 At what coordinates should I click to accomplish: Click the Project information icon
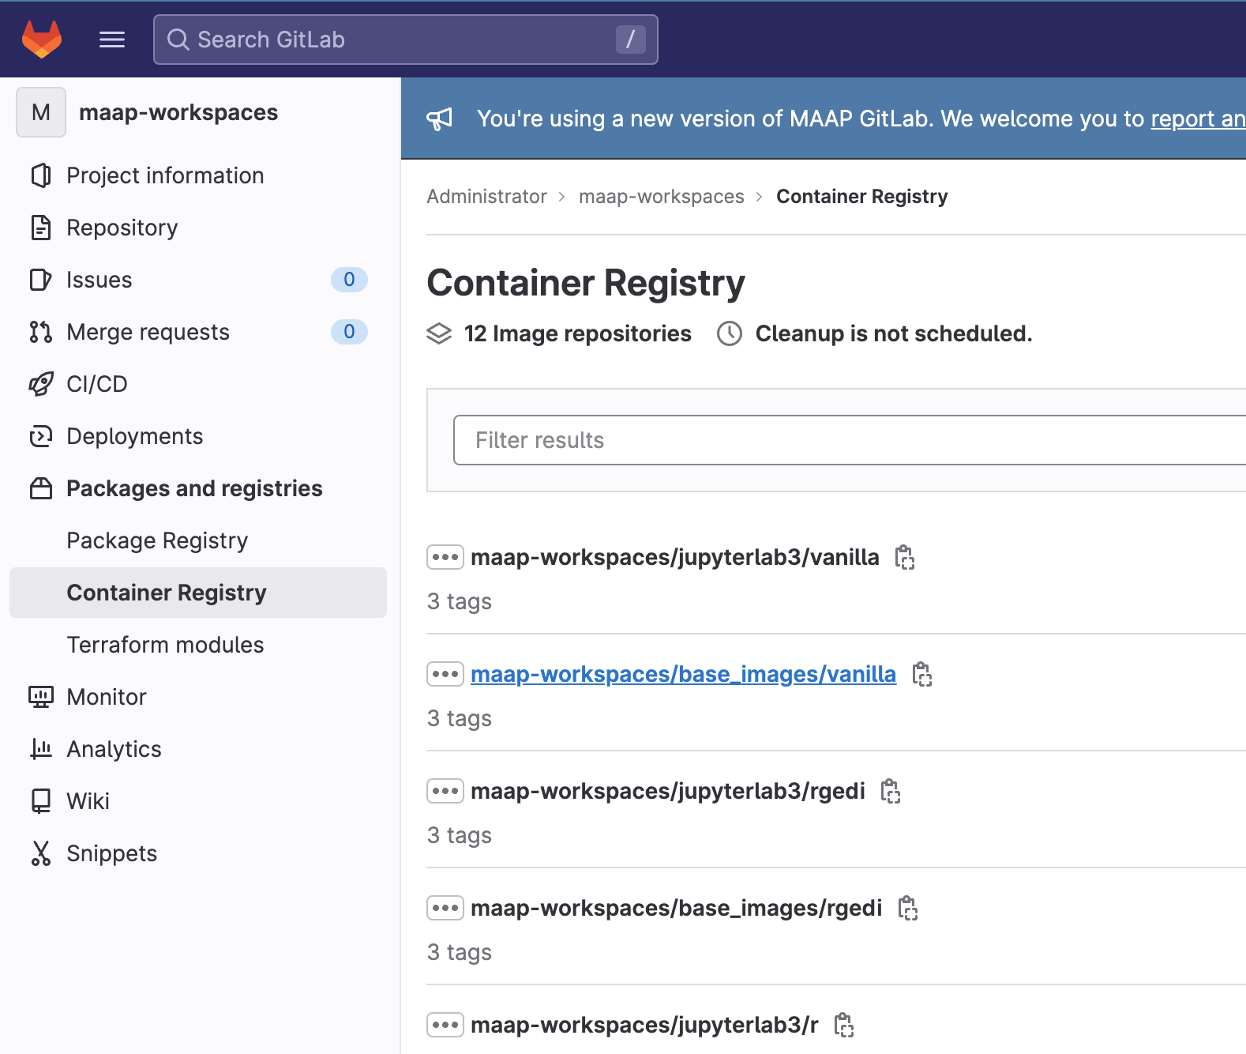pyautogui.click(x=41, y=175)
